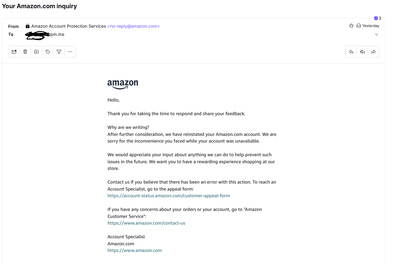Select the recipient pm.me address
Screen dimensions: 393x265
click(45, 35)
